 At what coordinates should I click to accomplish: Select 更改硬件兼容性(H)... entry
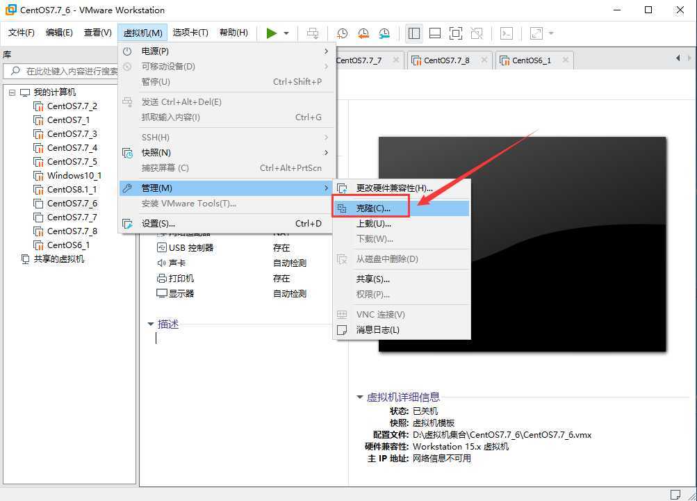pos(402,188)
